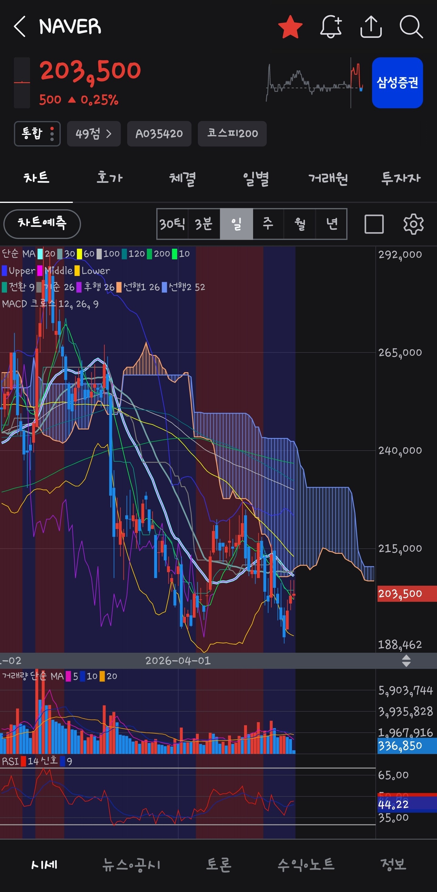Add a price alert with the bell icon
437x892 pixels.
point(331,27)
